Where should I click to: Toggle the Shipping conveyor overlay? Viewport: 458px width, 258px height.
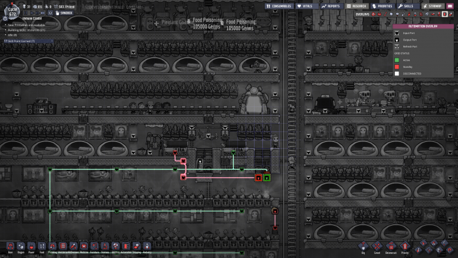point(451,14)
